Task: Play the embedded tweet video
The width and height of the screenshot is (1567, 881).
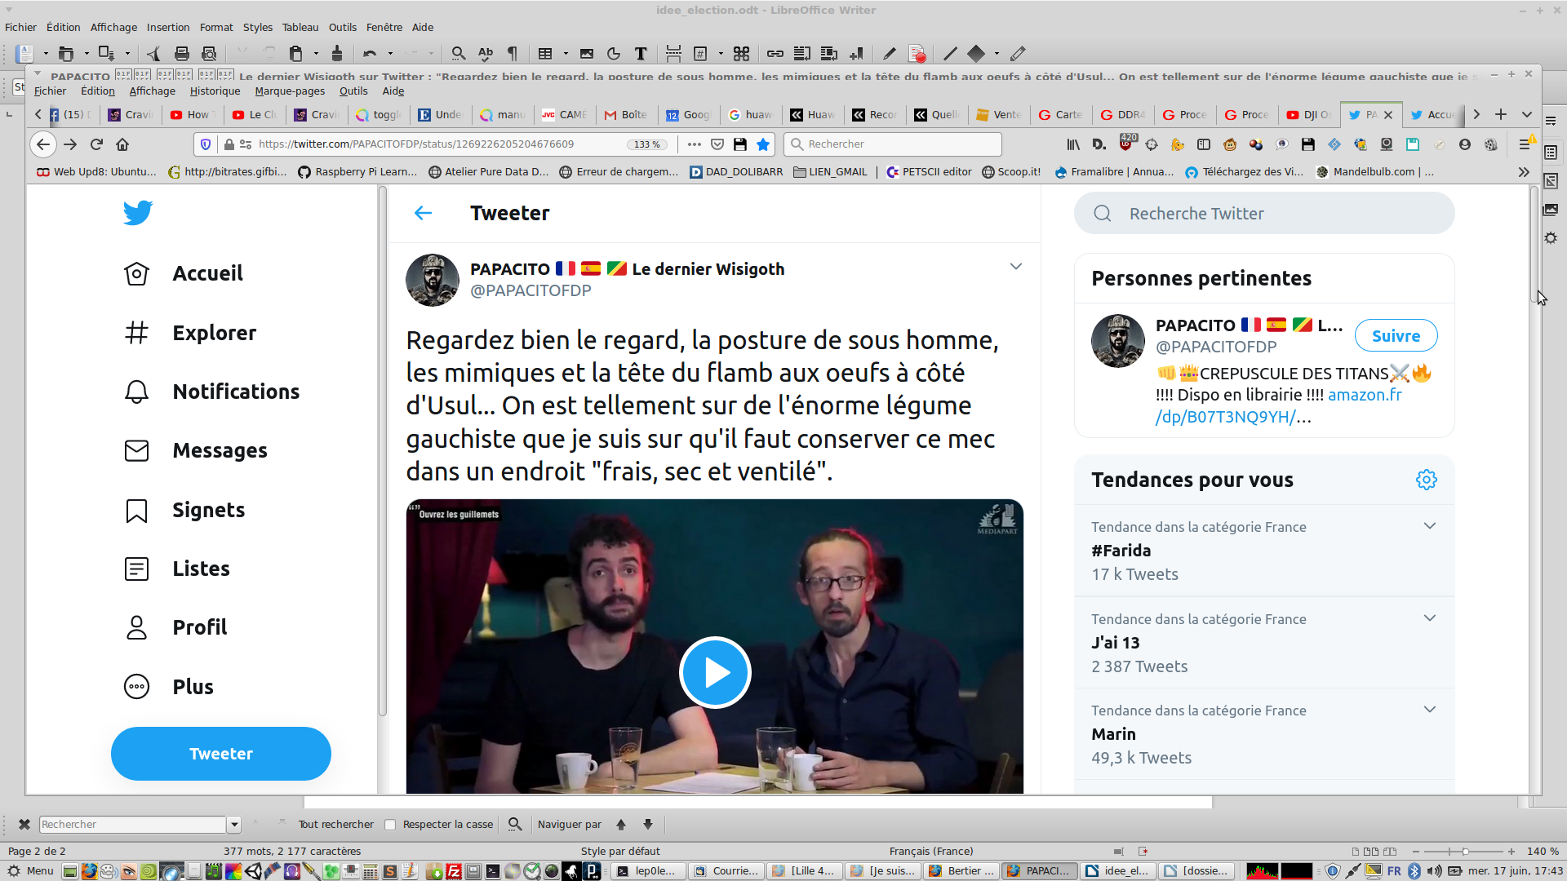Action: coord(715,673)
